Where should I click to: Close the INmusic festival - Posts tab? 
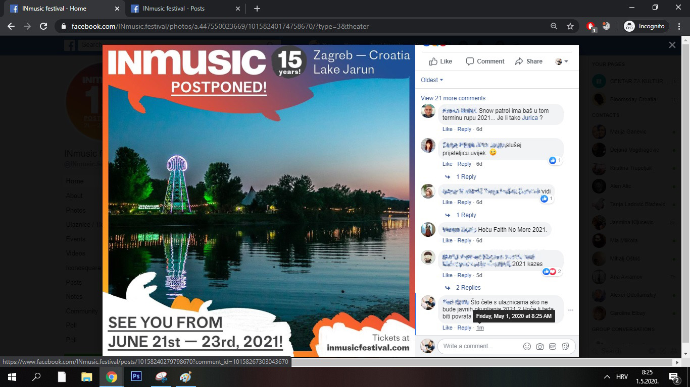(x=238, y=9)
